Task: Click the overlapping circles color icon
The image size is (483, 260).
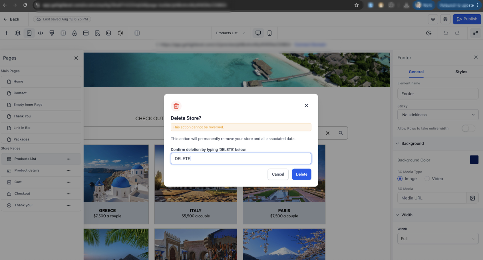Action: pos(74,33)
